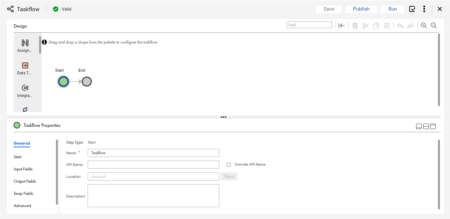The width and height of the screenshot is (450, 219).
Task: Close the Taskflow designer
Action: coord(440,9)
